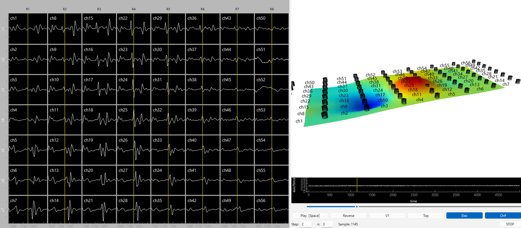
Task: Click the R1 column header
Action: pyautogui.click(x=28, y=9)
